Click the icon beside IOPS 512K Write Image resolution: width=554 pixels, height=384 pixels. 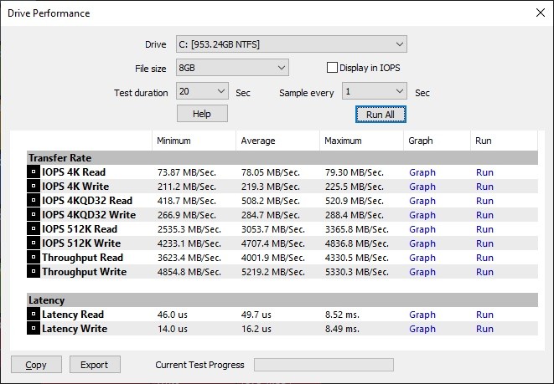(x=34, y=243)
